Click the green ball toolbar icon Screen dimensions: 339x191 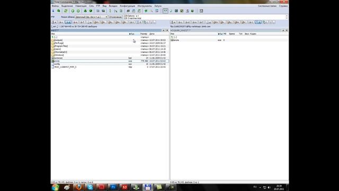(x=91, y=11)
